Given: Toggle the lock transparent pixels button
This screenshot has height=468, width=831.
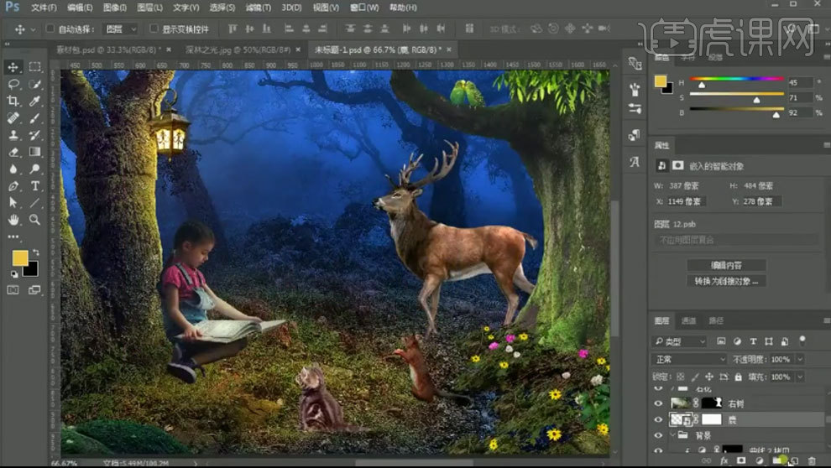Looking at the screenshot, I should 681,377.
